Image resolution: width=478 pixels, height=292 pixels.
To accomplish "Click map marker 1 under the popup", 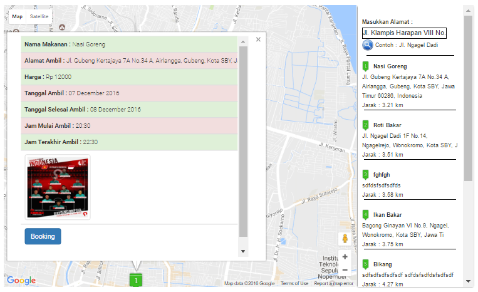I will pos(136,281).
